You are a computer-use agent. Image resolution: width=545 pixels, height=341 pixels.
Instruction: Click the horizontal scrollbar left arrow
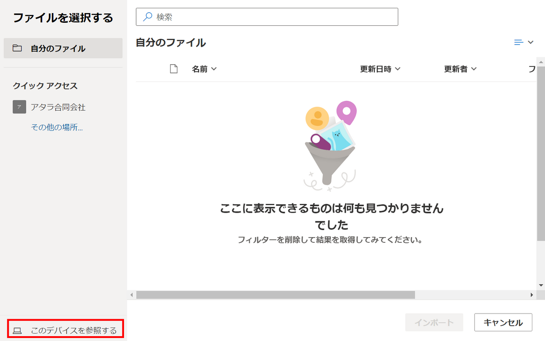tap(132, 295)
